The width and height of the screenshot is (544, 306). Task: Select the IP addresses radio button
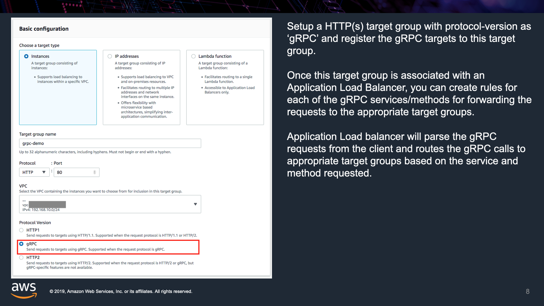(x=110, y=56)
